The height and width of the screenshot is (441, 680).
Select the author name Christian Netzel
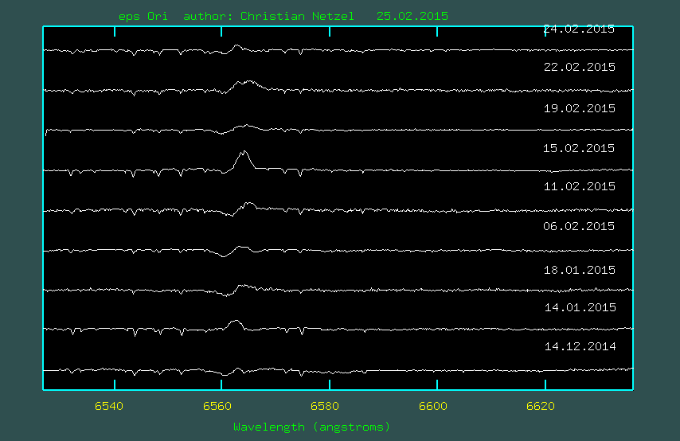[x=297, y=17]
